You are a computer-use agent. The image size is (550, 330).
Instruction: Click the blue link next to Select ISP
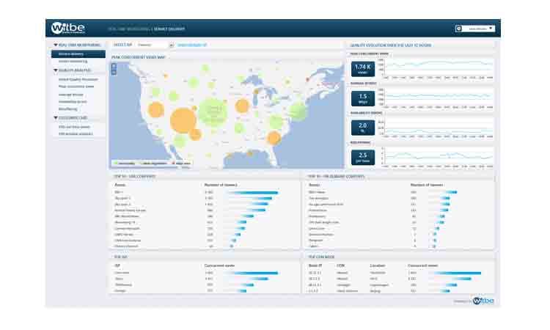[x=192, y=45]
